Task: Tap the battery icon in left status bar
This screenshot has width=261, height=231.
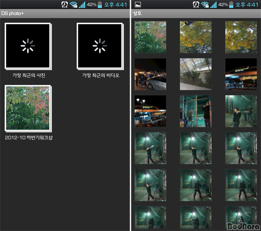Action: tap(100, 5)
